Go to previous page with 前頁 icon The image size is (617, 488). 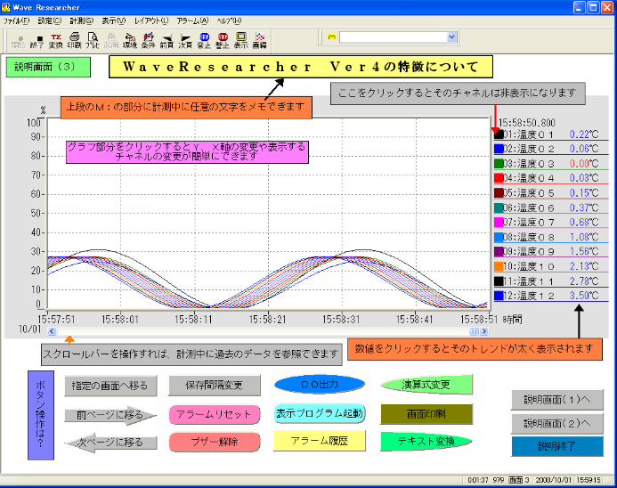tap(166, 41)
